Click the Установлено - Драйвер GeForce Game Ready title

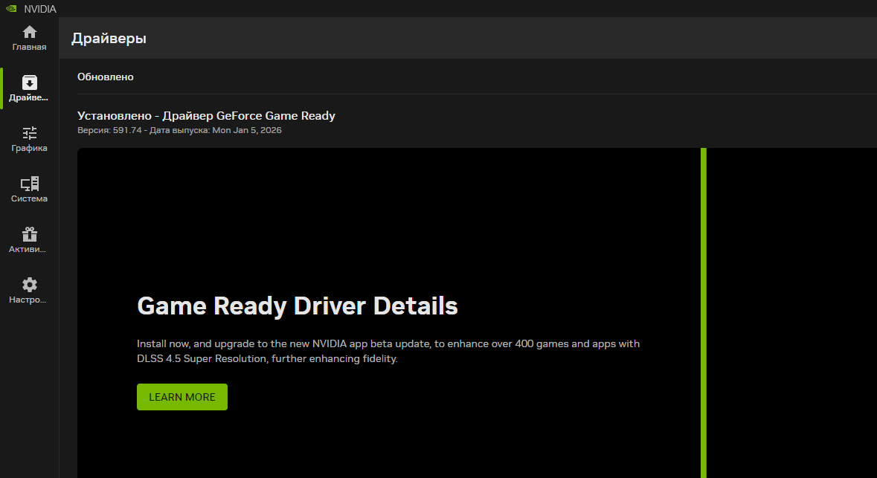pyautogui.click(x=206, y=116)
